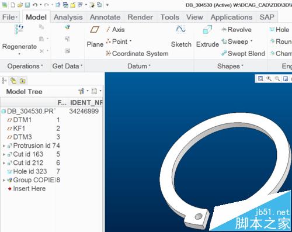Open the Operations group dropdown

[x=25, y=66]
